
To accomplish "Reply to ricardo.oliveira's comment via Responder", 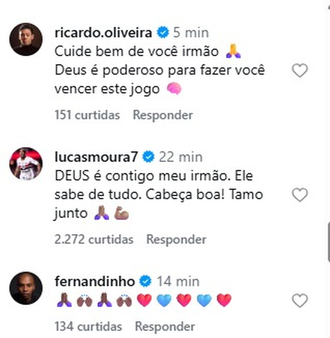I will click(163, 115).
